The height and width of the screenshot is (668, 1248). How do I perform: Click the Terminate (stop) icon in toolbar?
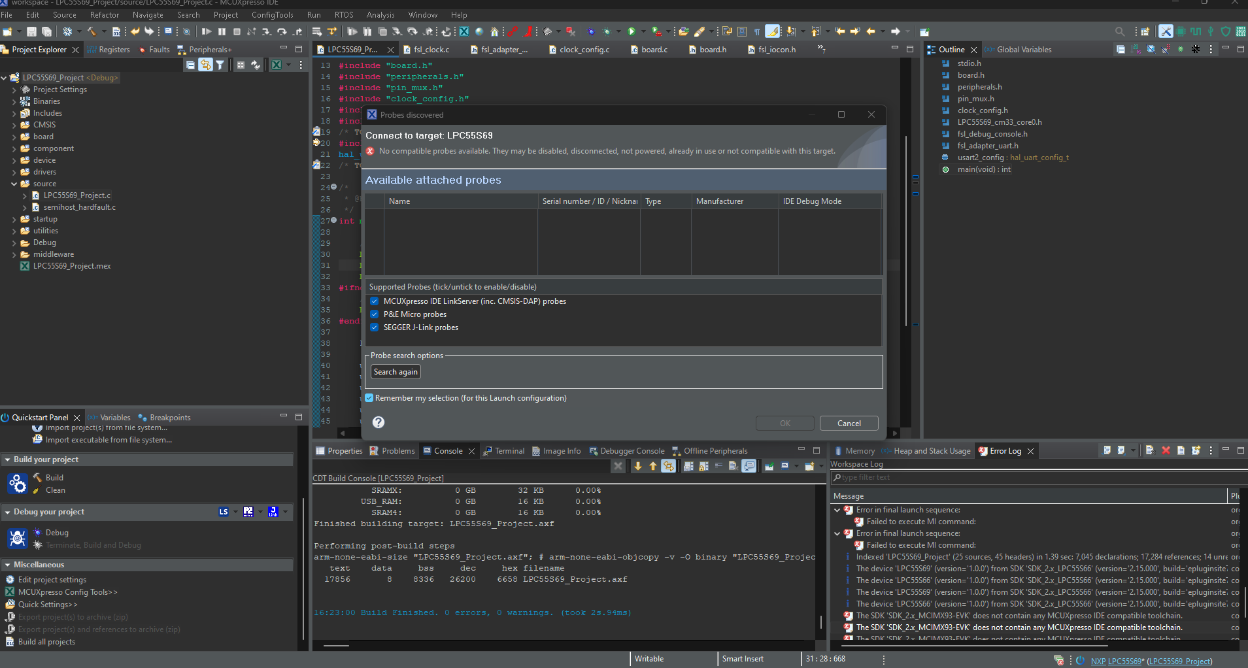(237, 31)
